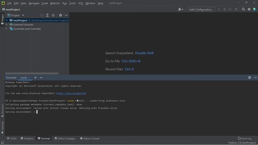Viewport: 258px width, 145px height.
Task: Open the aka.ms/pscore6 link
Action: point(71,93)
